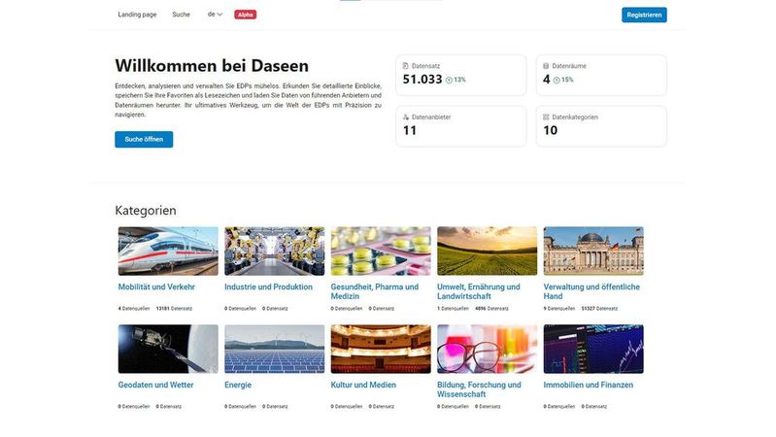776x437 pixels.
Task: Open the sunset field image thumbnail
Action: [x=487, y=251]
